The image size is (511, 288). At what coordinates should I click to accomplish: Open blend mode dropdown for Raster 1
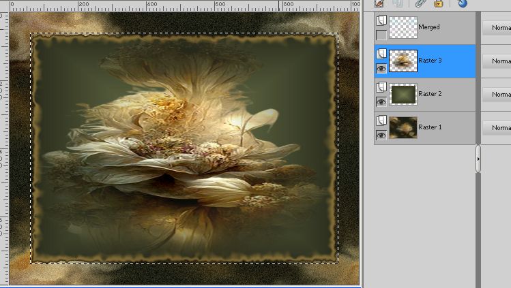496,127
